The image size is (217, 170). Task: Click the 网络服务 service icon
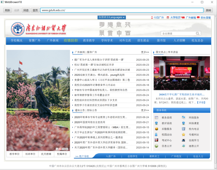click(x=183, y=118)
